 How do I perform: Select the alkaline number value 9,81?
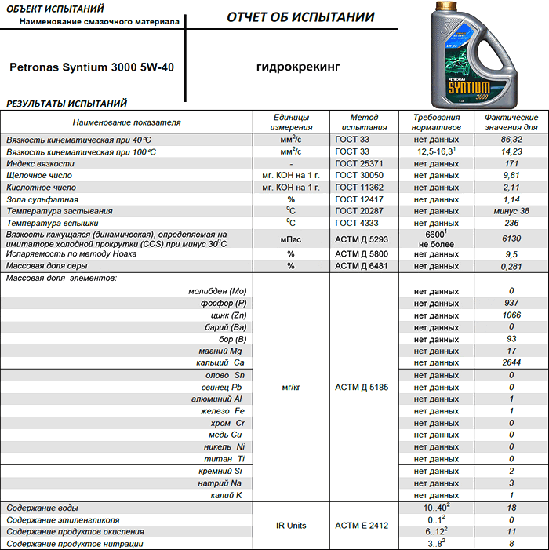tap(511, 176)
